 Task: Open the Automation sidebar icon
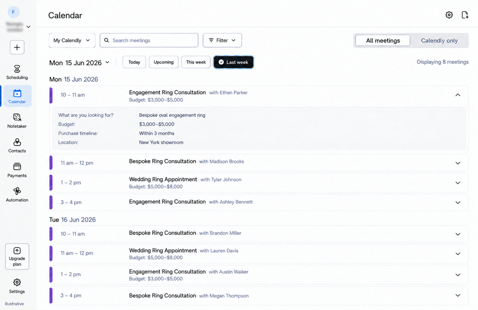click(x=17, y=191)
